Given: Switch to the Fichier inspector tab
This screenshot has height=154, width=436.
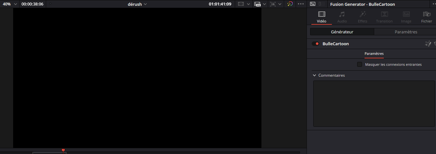Looking at the screenshot, I should tap(427, 17).
